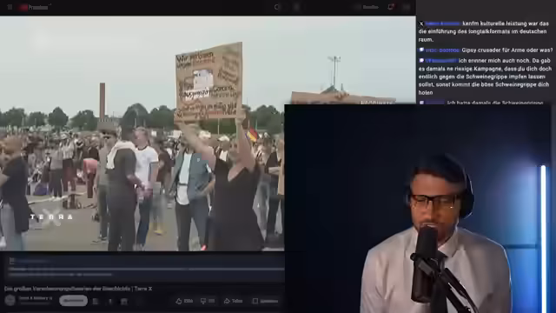Save the video with Speichern
The height and width of the screenshot is (313, 556).
(265, 301)
